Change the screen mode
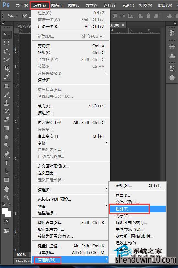The image size is (178, 268). tap(6, 231)
